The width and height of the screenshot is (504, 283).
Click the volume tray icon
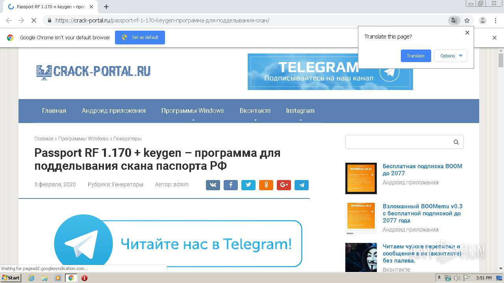[x=457, y=278]
